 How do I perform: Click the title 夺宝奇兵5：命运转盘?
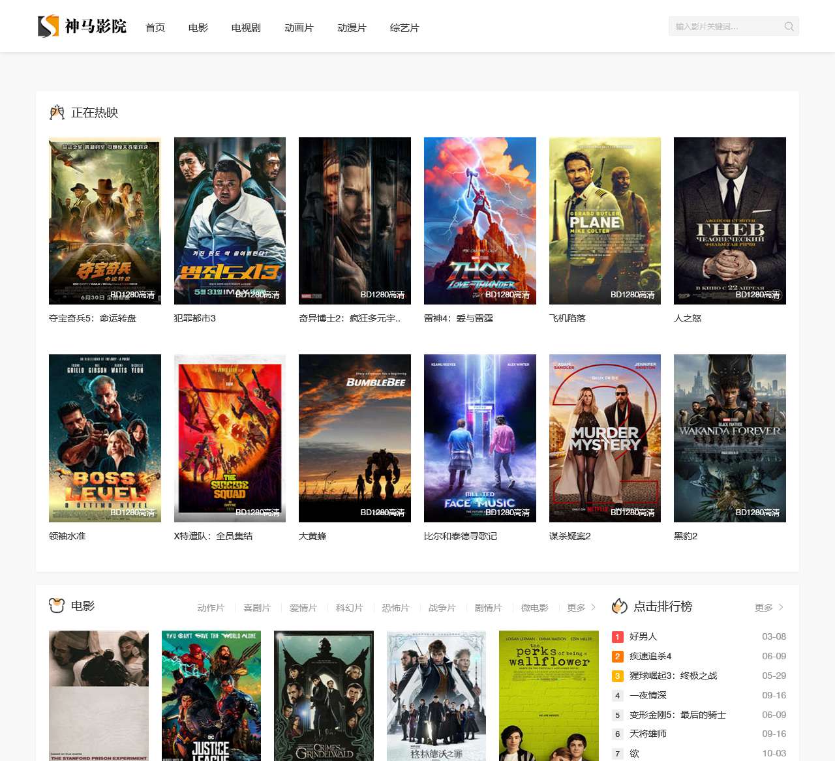point(93,318)
